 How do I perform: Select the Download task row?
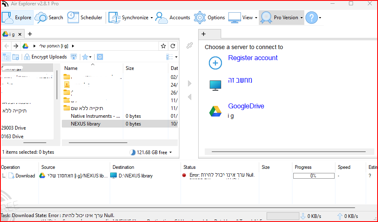point(189,176)
